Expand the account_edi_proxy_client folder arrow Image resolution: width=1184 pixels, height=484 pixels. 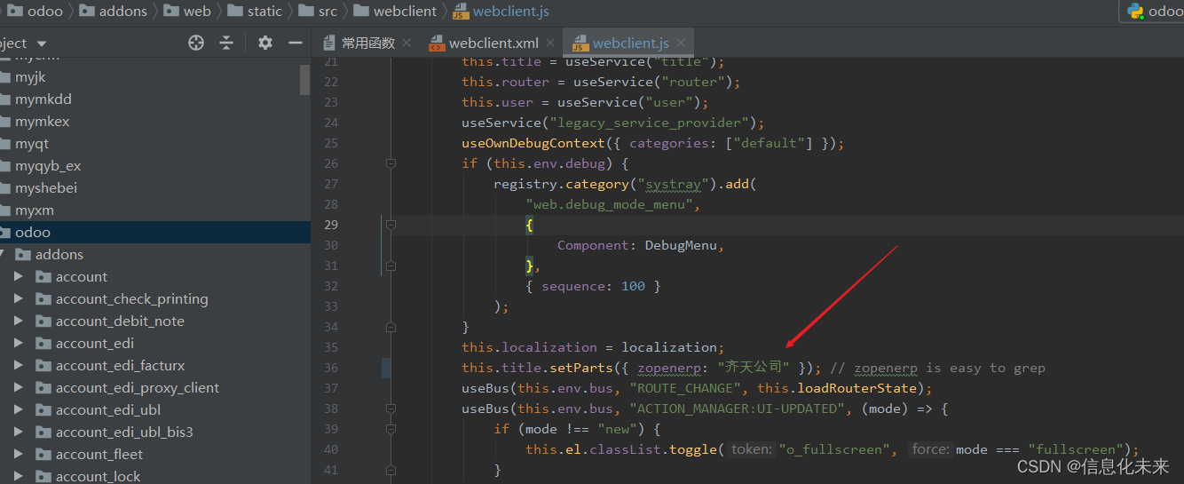19,387
